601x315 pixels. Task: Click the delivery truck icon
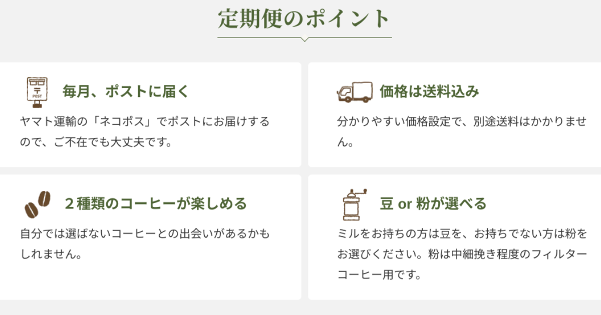tap(355, 92)
